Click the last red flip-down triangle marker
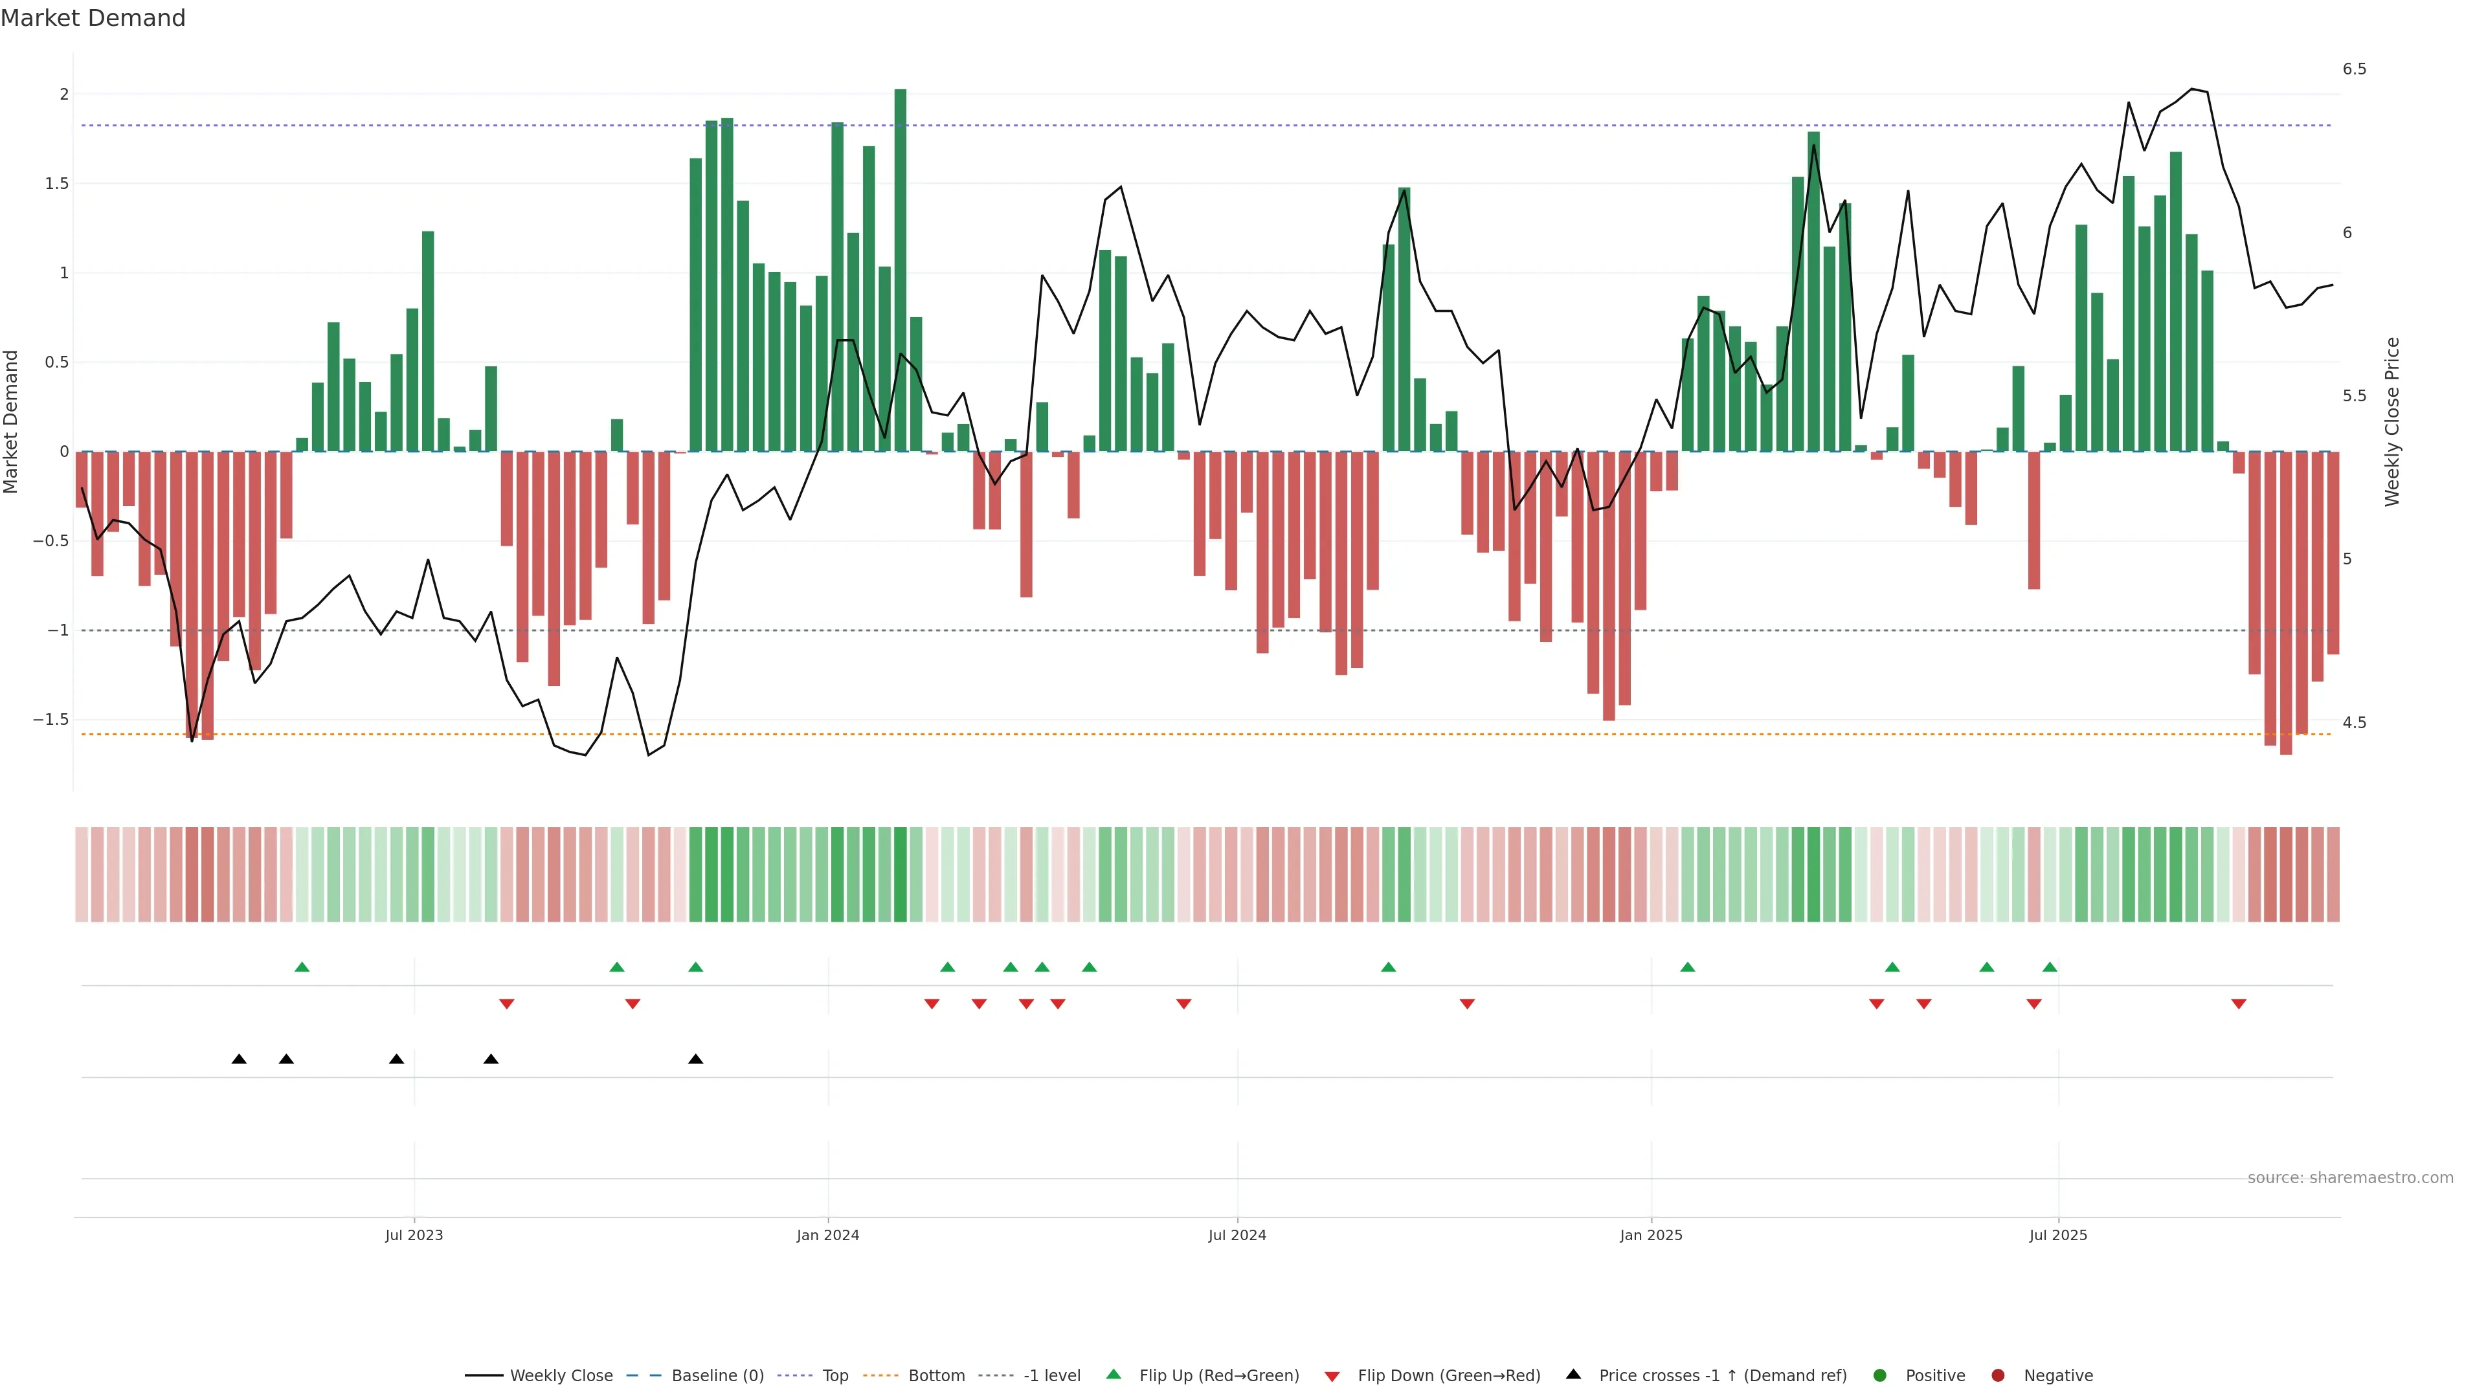The image size is (2486, 1398). click(x=2238, y=1004)
